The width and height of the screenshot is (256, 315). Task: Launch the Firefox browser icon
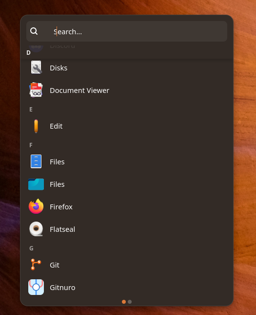[36, 206]
